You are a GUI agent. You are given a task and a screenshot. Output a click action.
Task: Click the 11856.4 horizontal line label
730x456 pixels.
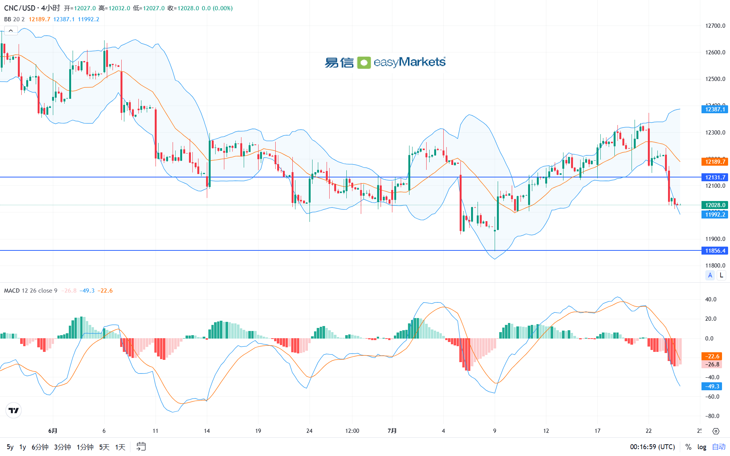click(x=715, y=251)
